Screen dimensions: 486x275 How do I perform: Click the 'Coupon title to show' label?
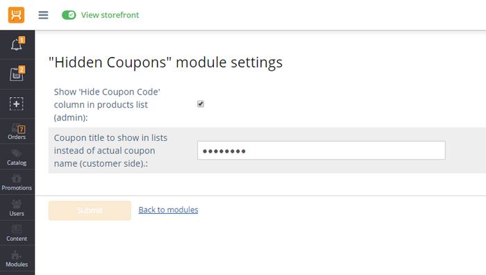[x=110, y=151]
